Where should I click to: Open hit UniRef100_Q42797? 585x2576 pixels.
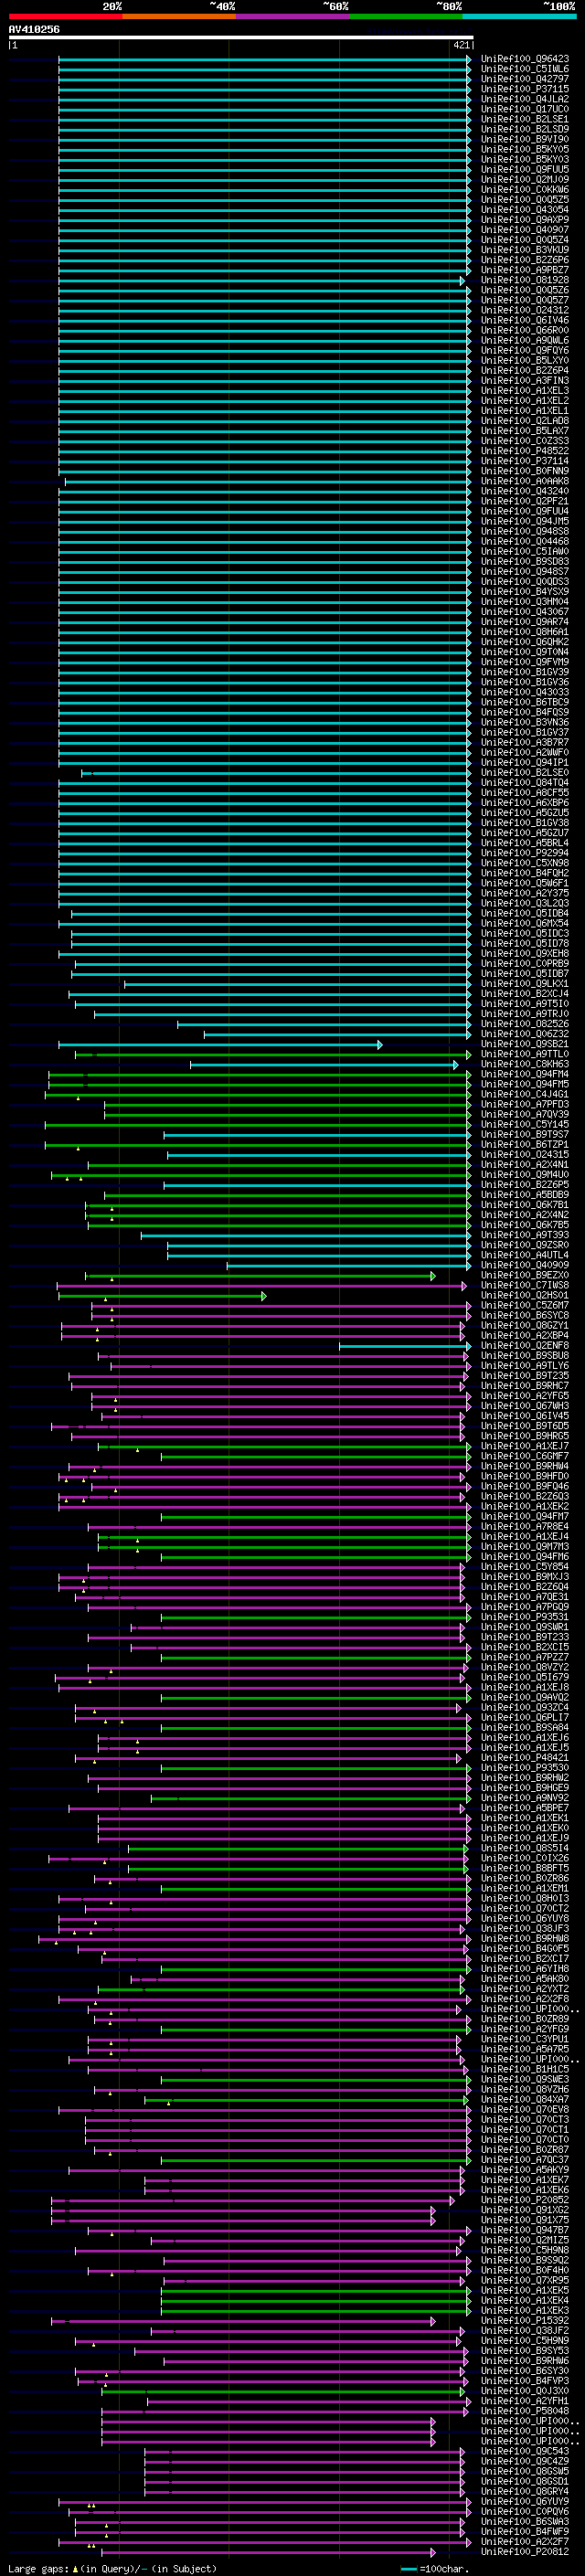(525, 79)
